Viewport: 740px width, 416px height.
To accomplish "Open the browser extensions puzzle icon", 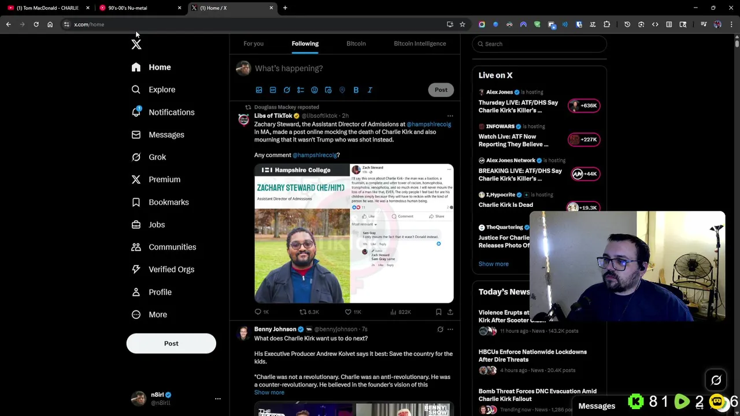I will coord(606,24).
